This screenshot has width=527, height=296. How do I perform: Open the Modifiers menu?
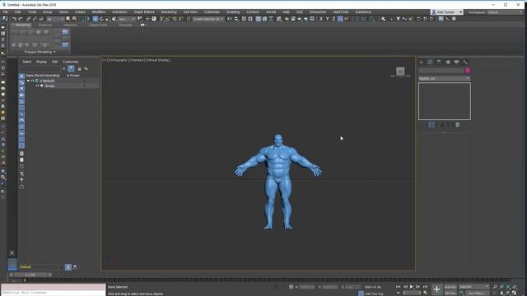click(99, 12)
